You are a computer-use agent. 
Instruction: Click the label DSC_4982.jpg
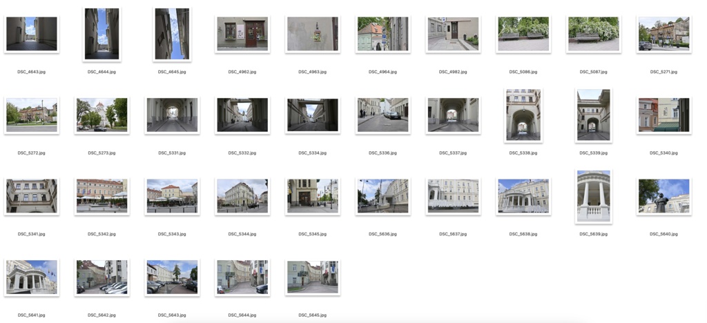click(453, 72)
